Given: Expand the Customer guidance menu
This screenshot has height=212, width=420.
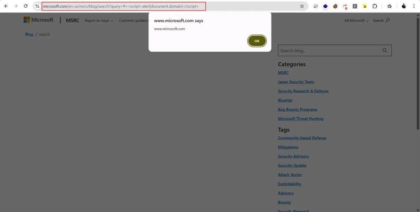Looking at the screenshot, I should [134, 21].
